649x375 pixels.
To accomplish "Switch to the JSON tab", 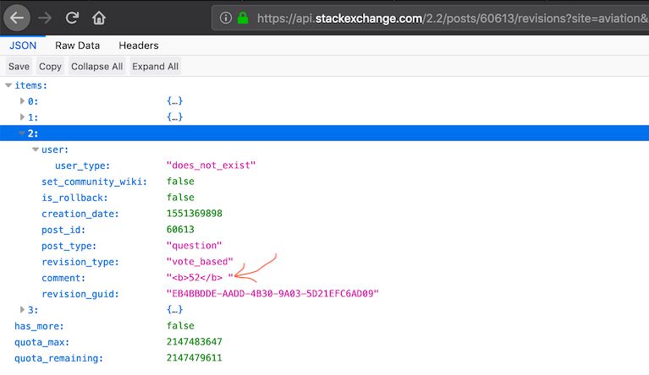I will pos(23,46).
